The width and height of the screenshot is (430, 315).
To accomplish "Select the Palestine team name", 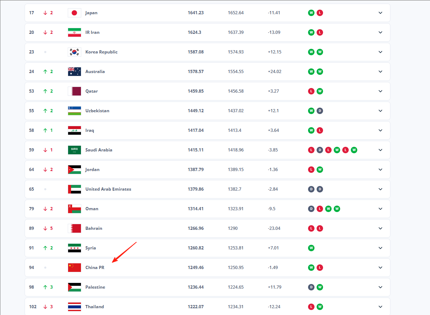I will click(x=95, y=287).
